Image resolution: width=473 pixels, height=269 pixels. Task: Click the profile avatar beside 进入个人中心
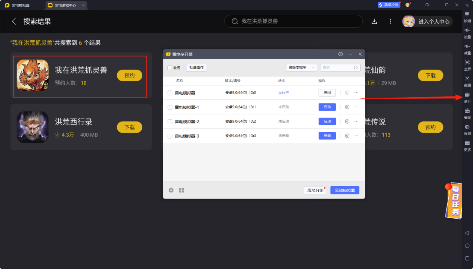pyautogui.click(x=408, y=21)
